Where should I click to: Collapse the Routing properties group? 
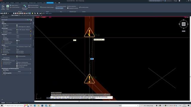point(30,45)
